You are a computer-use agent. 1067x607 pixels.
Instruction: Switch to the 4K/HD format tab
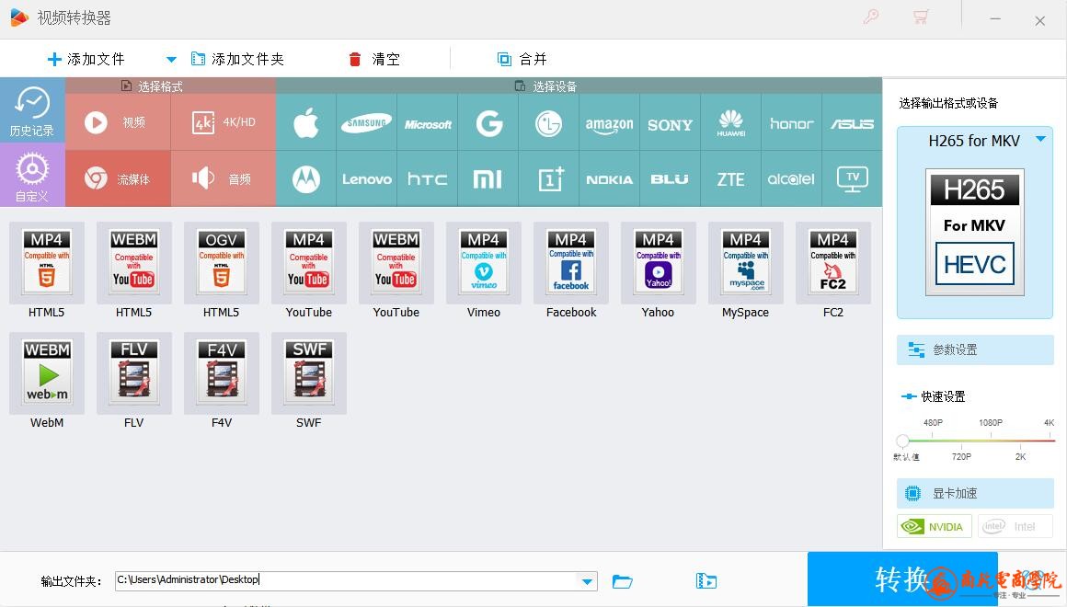[x=224, y=122]
